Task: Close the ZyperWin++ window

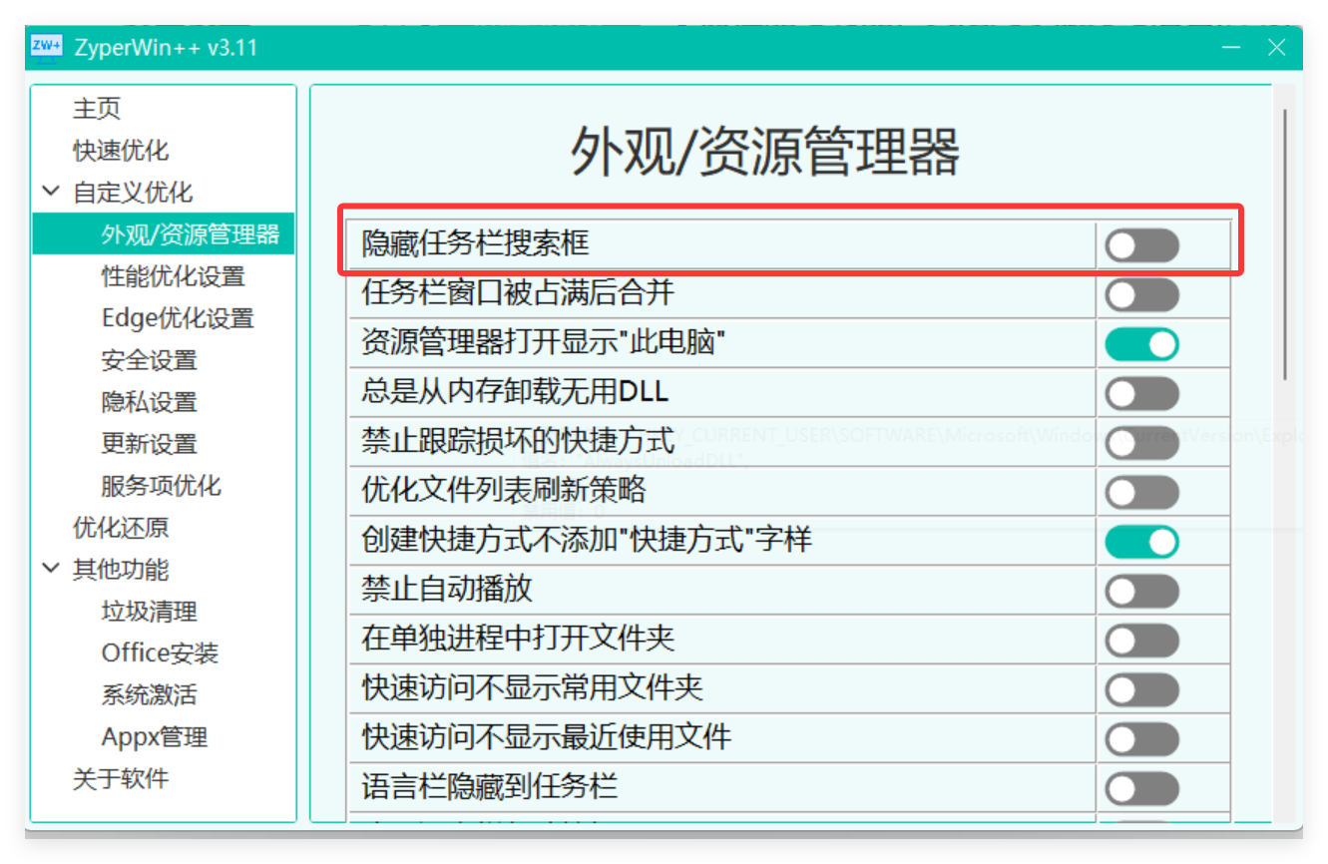Action: click(1276, 47)
